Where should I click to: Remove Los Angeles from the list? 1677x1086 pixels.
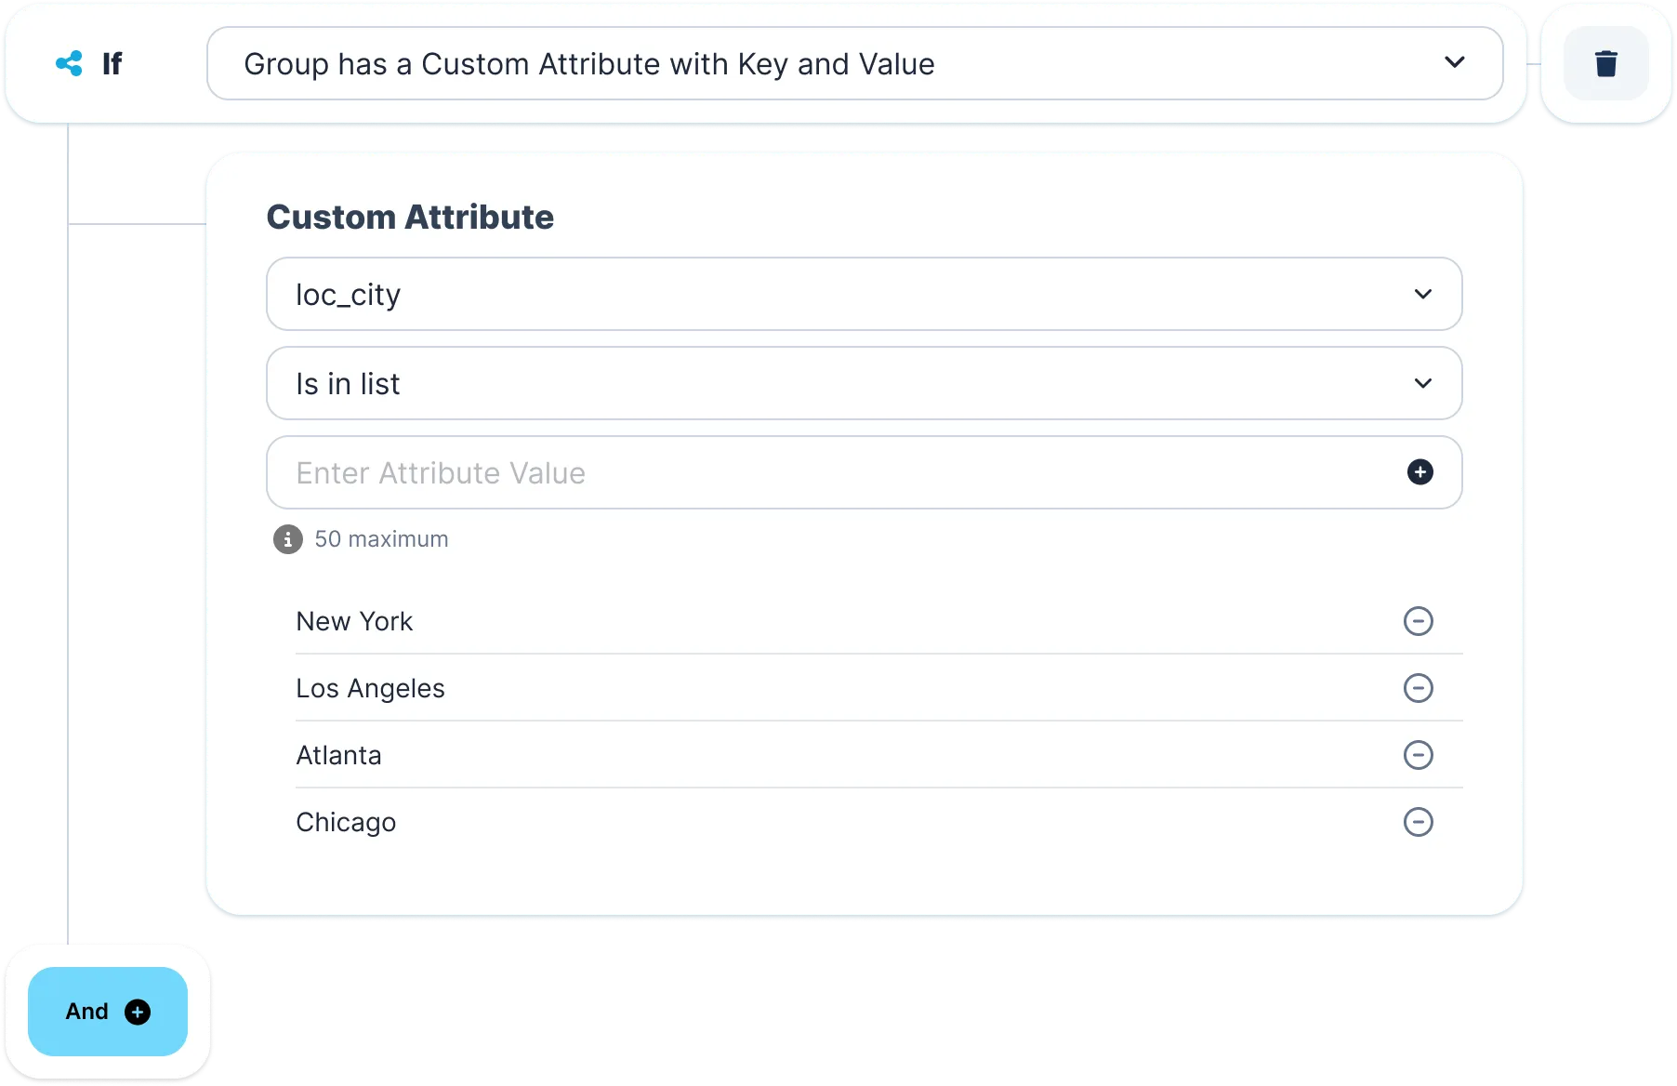1418,688
